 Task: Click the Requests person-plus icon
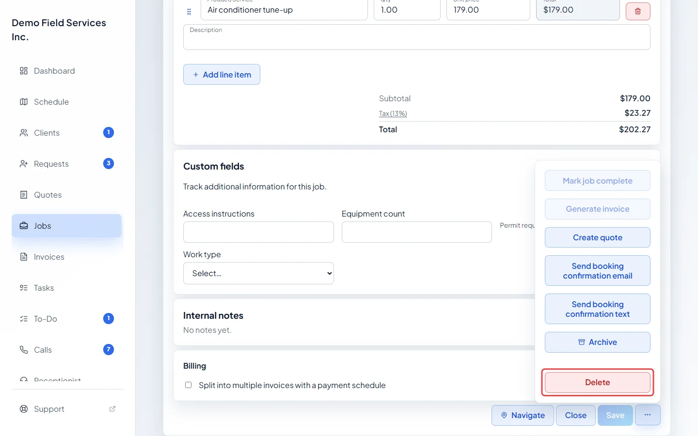point(24,164)
